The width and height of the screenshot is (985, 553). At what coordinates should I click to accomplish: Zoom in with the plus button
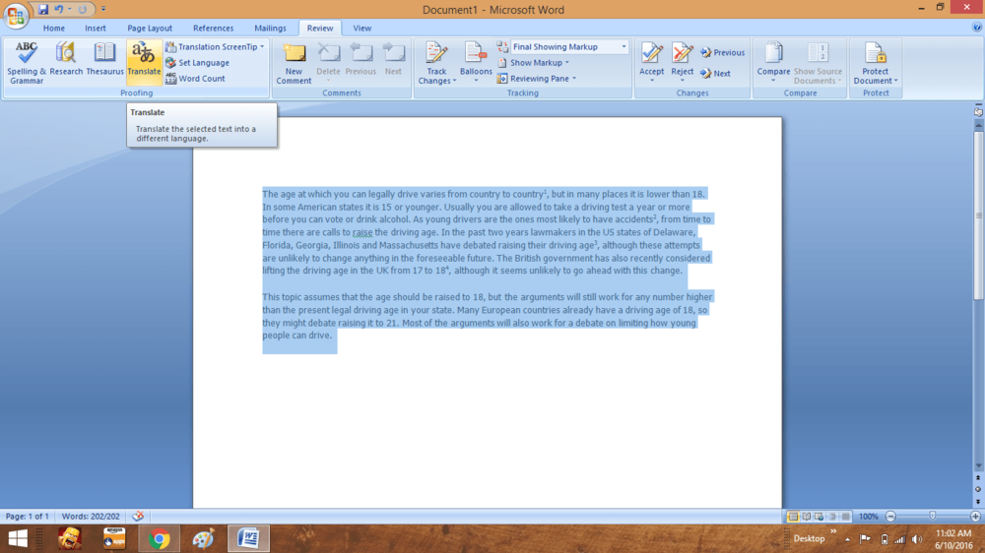click(975, 517)
